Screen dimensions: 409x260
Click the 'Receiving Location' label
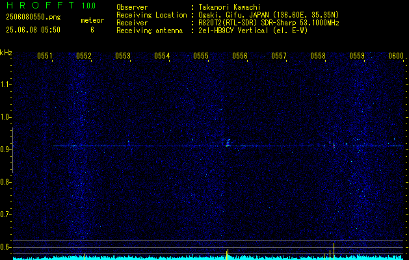152,15
